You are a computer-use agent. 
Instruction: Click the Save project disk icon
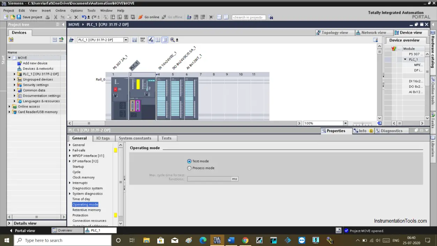point(19,17)
